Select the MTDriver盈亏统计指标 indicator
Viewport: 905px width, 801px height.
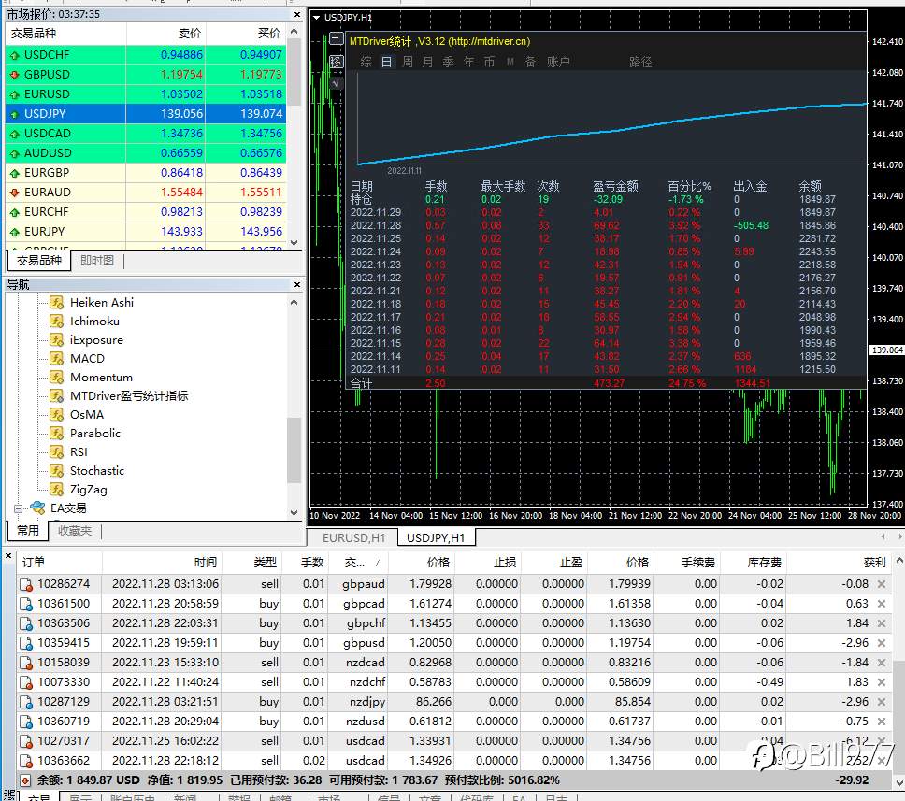click(129, 396)
